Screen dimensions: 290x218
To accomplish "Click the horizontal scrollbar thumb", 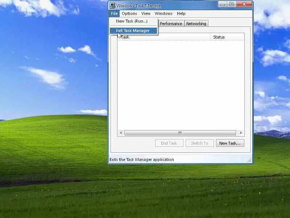I will [x=180, y=133].
